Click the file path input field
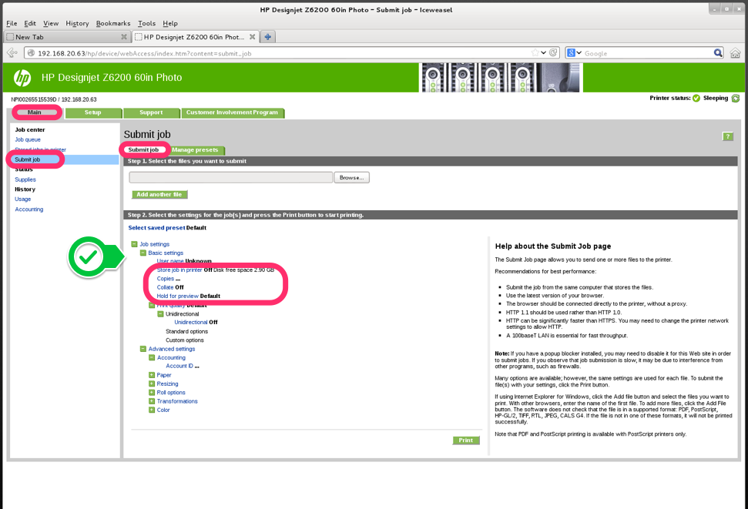 coord(230,177)
